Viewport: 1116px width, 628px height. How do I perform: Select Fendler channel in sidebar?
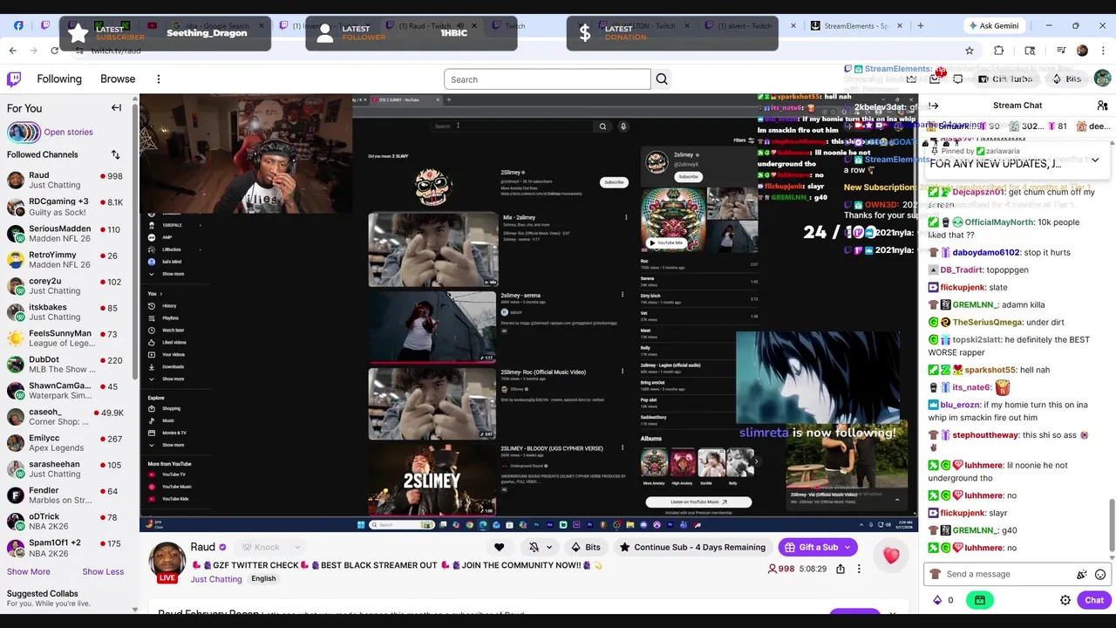(x=66, y=495)
